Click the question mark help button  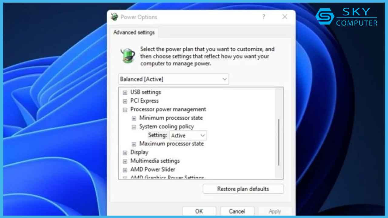[x=263, y=17]
